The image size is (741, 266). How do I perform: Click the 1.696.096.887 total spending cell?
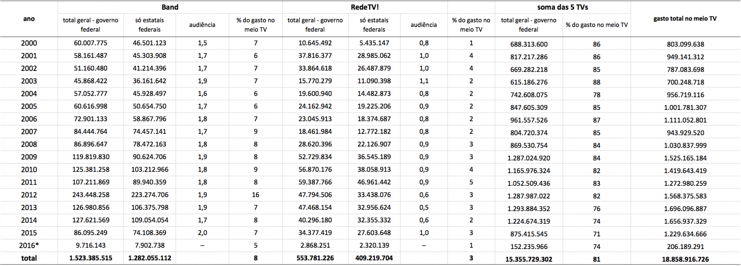click(x=685, y=209)
